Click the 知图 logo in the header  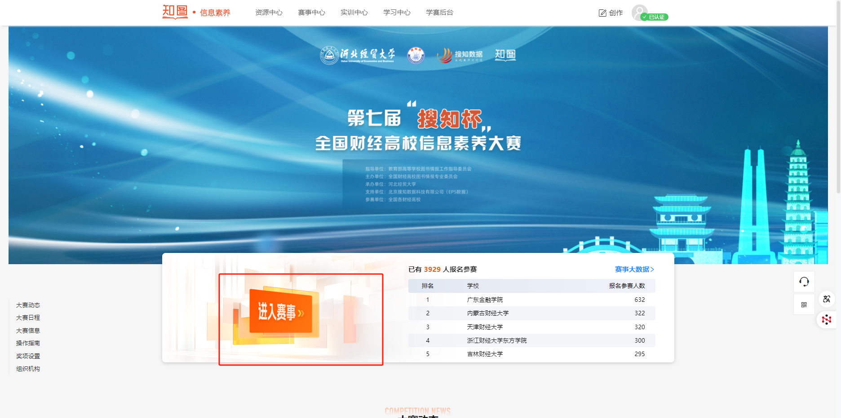coord(175,12)
